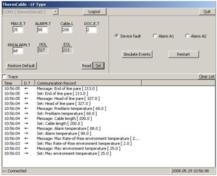Select the Message: Cable length row

pos(109,118)
